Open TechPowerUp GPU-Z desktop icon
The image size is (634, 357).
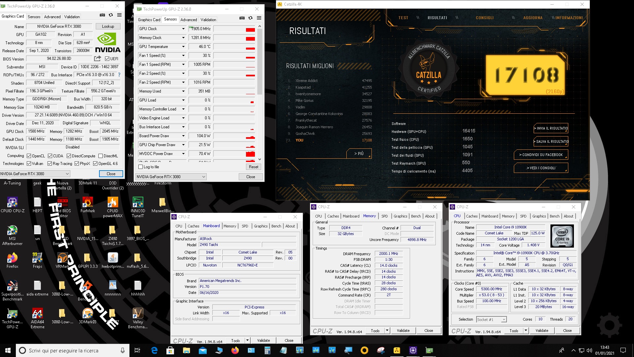(13, 318)
